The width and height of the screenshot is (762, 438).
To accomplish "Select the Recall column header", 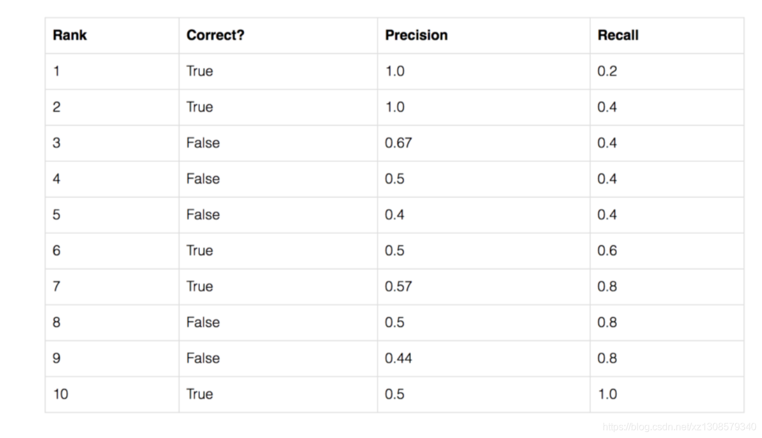I will click(618, 36).
